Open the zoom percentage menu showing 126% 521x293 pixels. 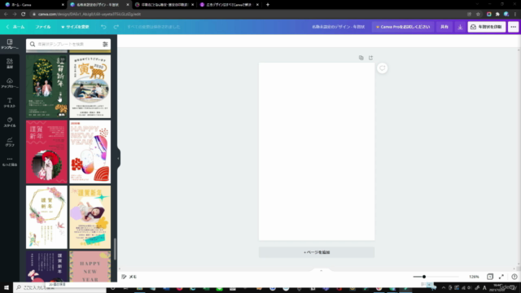[474, 277]
